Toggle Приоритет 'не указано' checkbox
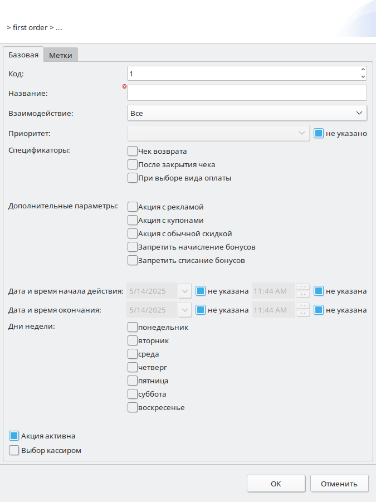Image resolution: width=376 pixels, height=502 pixels. 319,134
